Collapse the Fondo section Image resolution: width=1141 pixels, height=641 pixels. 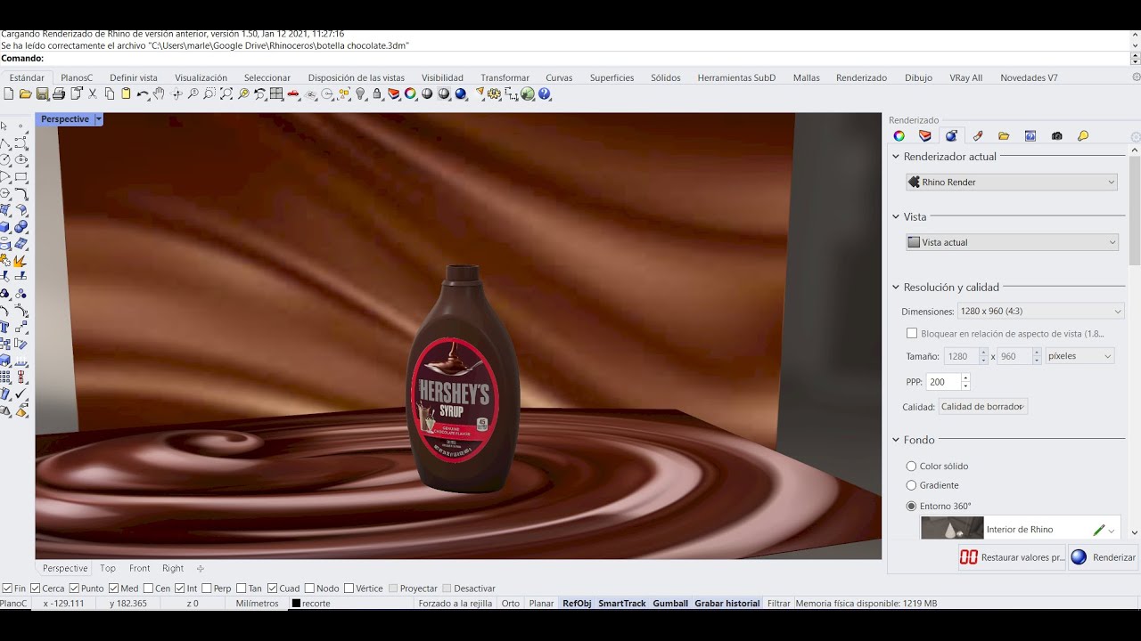click(896, 440)
